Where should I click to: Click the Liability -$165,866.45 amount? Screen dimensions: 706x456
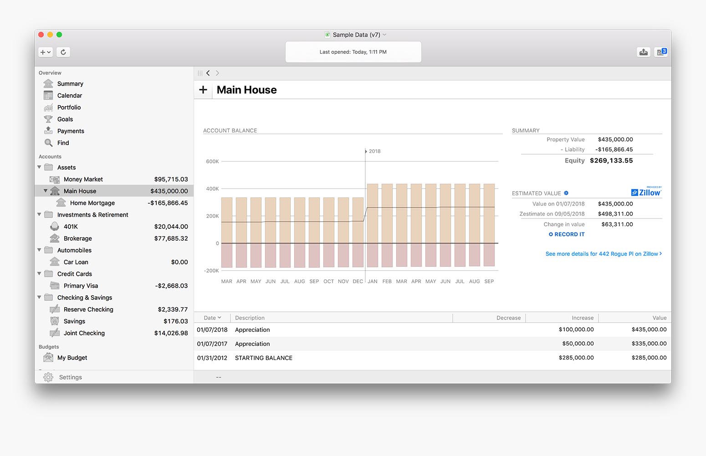pyautogui.click(x=614, y=150)
